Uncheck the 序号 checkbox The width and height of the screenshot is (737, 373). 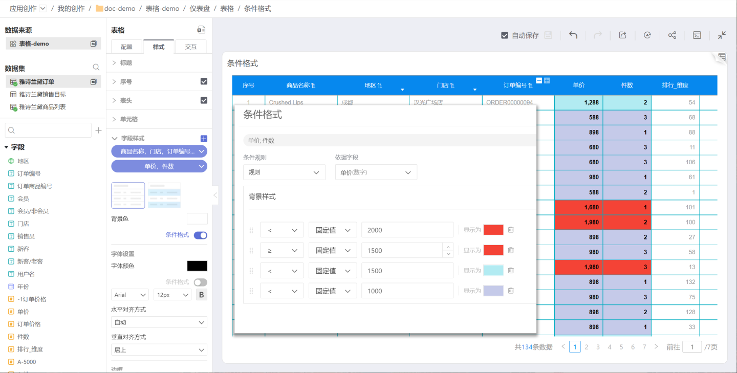pos(204,81)
